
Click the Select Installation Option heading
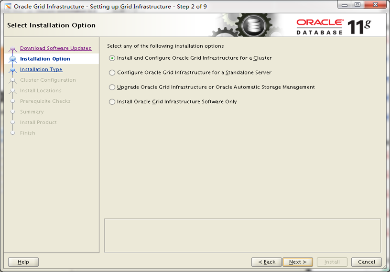click(x=51, y=25)
